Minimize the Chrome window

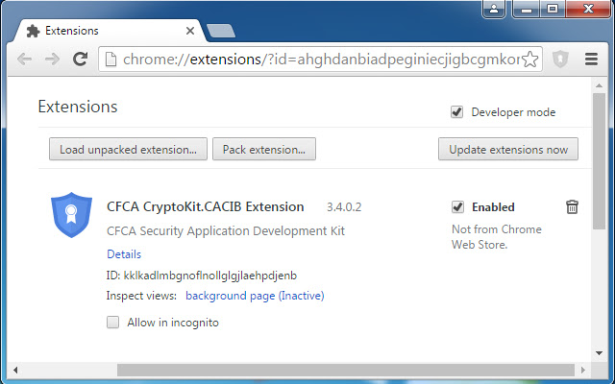527,9
